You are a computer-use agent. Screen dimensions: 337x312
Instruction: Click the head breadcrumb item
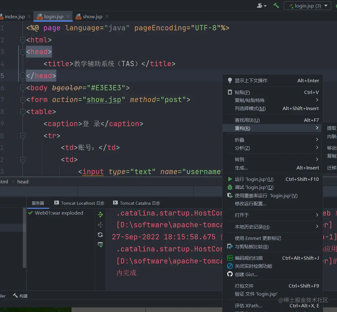(x=23, y=182)
